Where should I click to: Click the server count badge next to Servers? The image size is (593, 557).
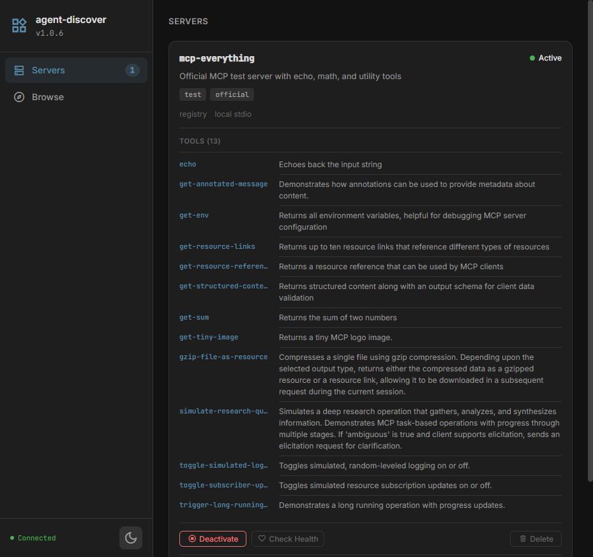point(132,70)
